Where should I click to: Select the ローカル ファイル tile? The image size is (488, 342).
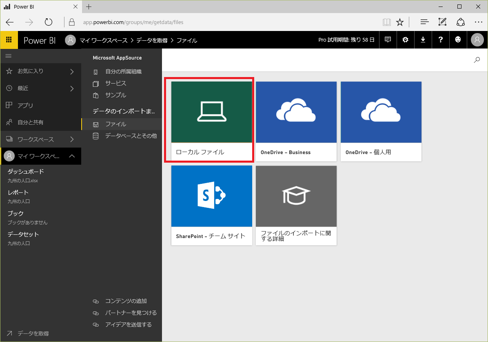(x=212, y=121)
